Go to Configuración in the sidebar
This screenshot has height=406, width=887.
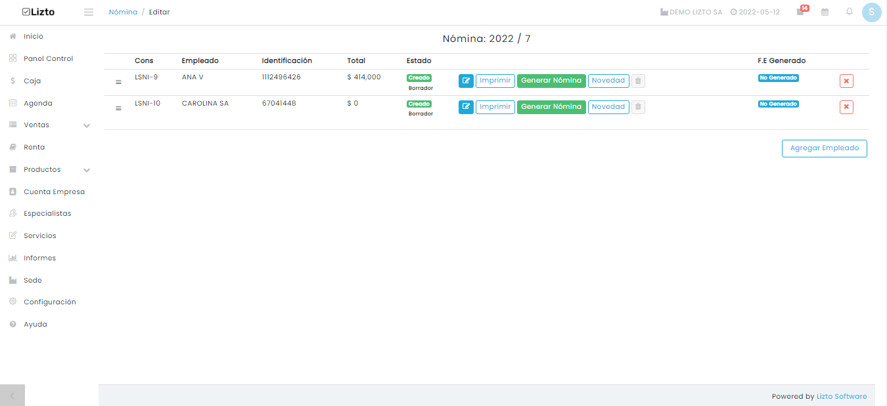click(50, 302)
